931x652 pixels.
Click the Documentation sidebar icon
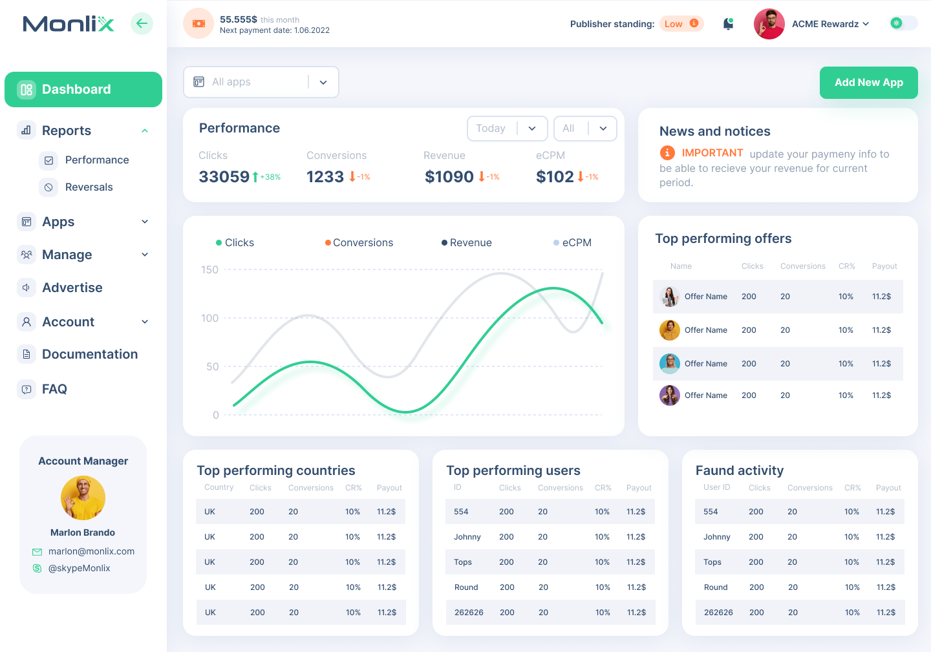tap(27, 354)
